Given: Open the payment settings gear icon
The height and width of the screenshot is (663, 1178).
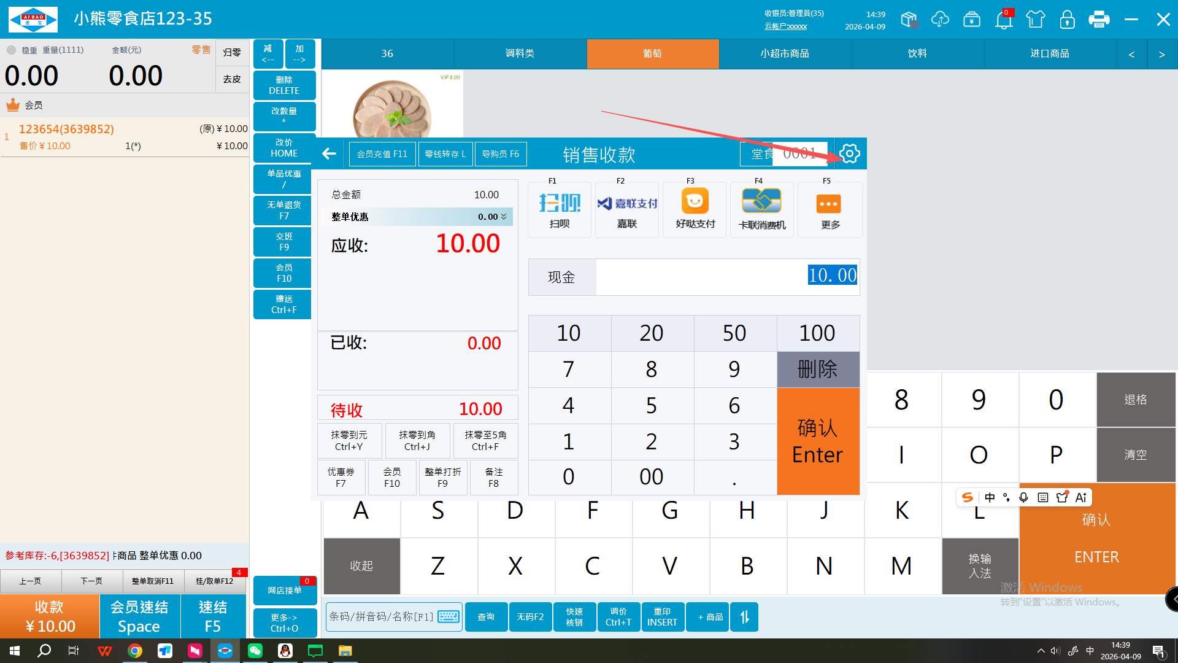Looking at the screenshot, I should coord(849,153).
